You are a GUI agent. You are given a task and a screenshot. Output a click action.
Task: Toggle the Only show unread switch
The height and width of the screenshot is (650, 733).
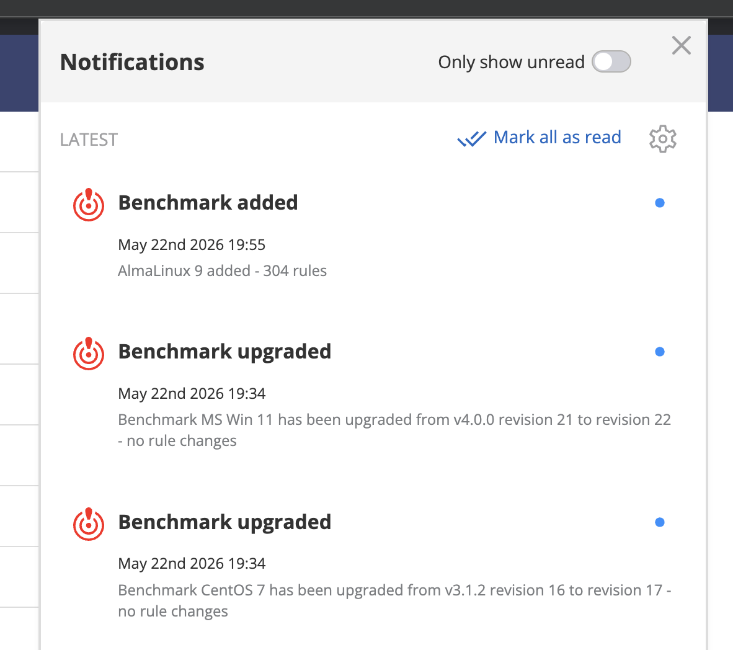pyautogui.click(x=611, y=62)
